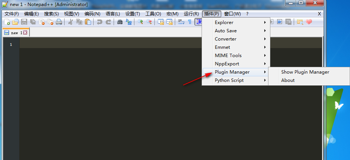
Task: Click the folder search toolbar icon
Action: tap(300, 22)
